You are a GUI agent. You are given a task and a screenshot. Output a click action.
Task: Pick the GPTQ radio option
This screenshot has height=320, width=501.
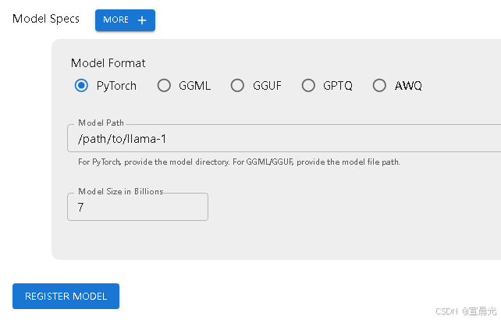pos(308,85)
